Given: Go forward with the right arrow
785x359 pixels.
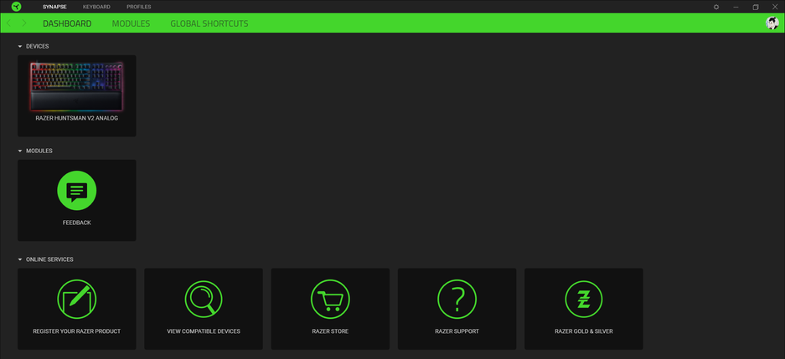Looking at the screenshot, I should (x=24, y=23).
